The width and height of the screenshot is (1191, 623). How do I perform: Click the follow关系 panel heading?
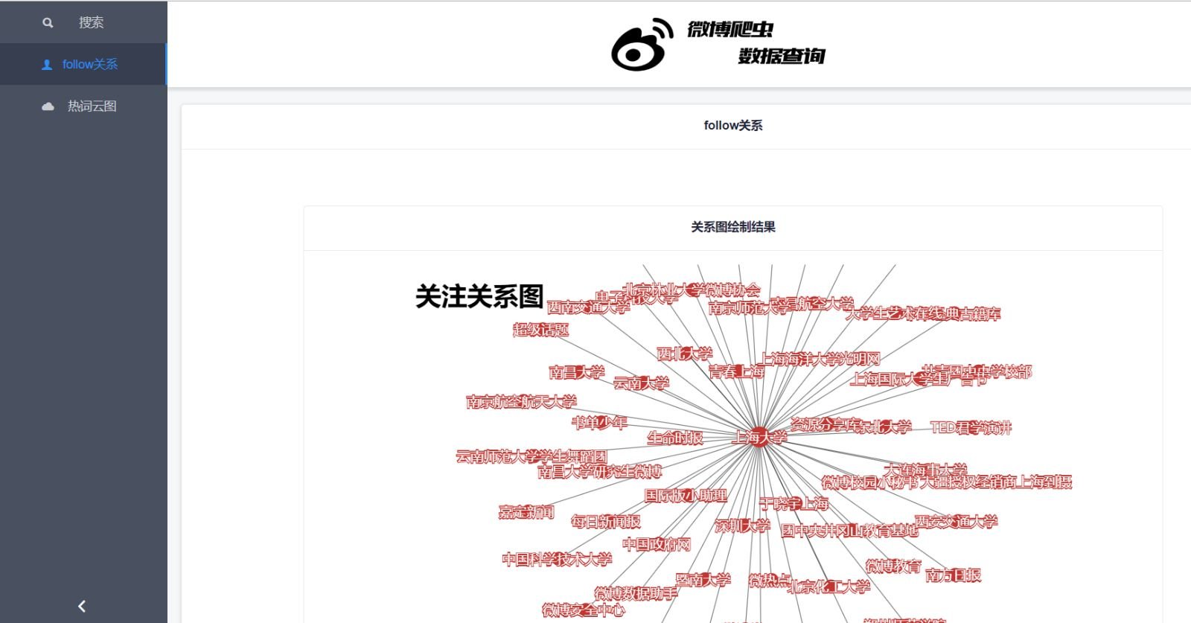(x=733, y=125)
